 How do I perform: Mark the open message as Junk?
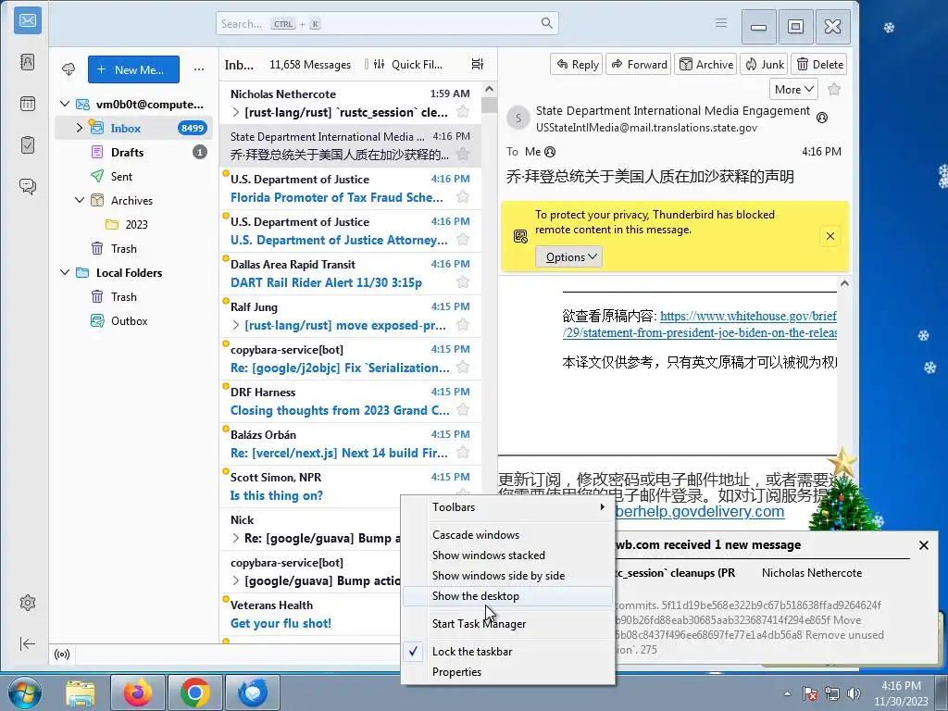pyautogui.click(x=764, y=64)
